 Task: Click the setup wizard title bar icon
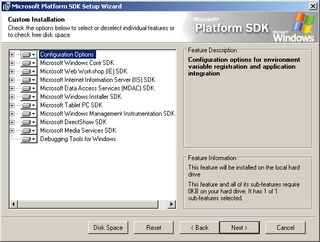pyautogui.click(x=6, y=6)
